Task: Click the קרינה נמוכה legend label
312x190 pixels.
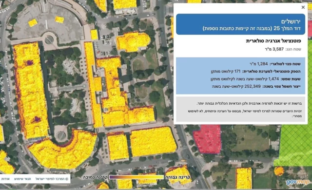Action: 96,177
